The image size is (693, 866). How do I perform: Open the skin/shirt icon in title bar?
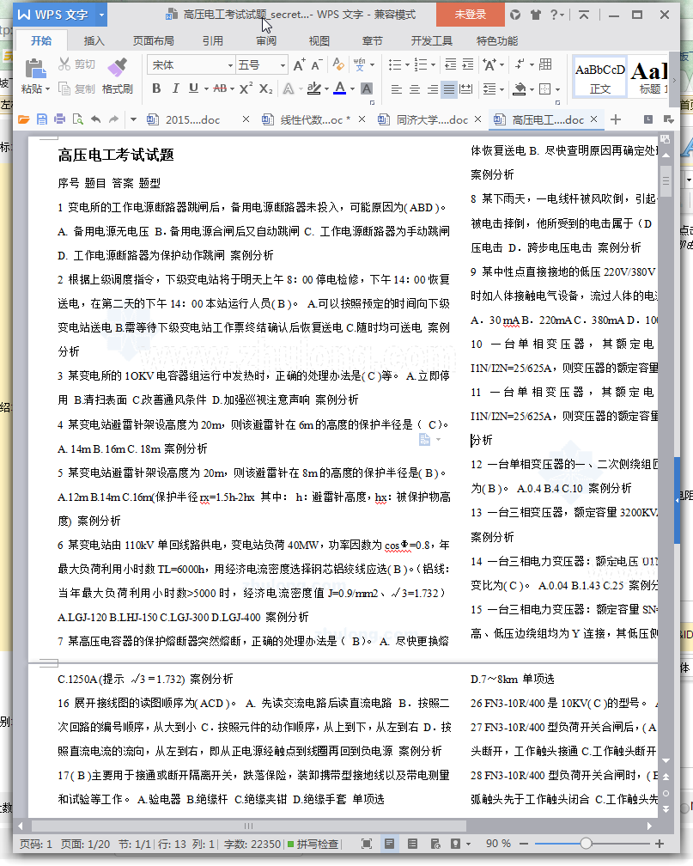[536, 15]
